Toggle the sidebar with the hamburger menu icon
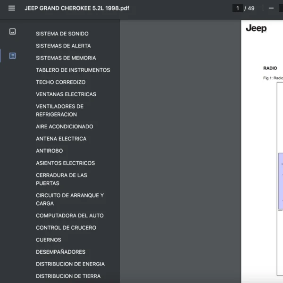 12,8
